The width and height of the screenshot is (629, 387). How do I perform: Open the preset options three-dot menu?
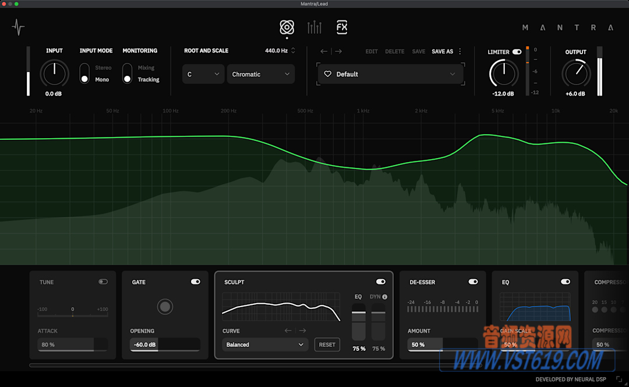[460, 51]
